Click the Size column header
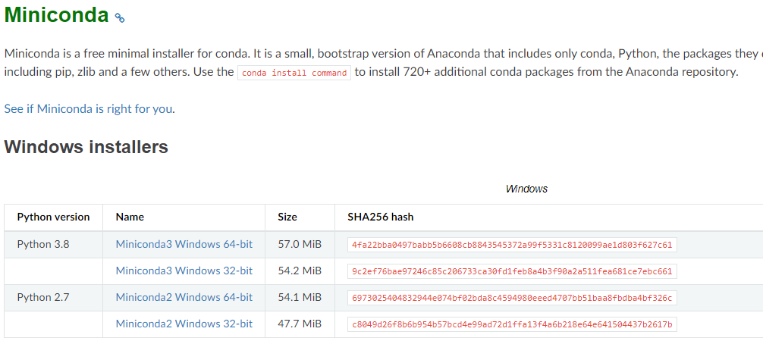Image resolution: width=763 pixels, height=341 pixels. (x=287, y=217)
